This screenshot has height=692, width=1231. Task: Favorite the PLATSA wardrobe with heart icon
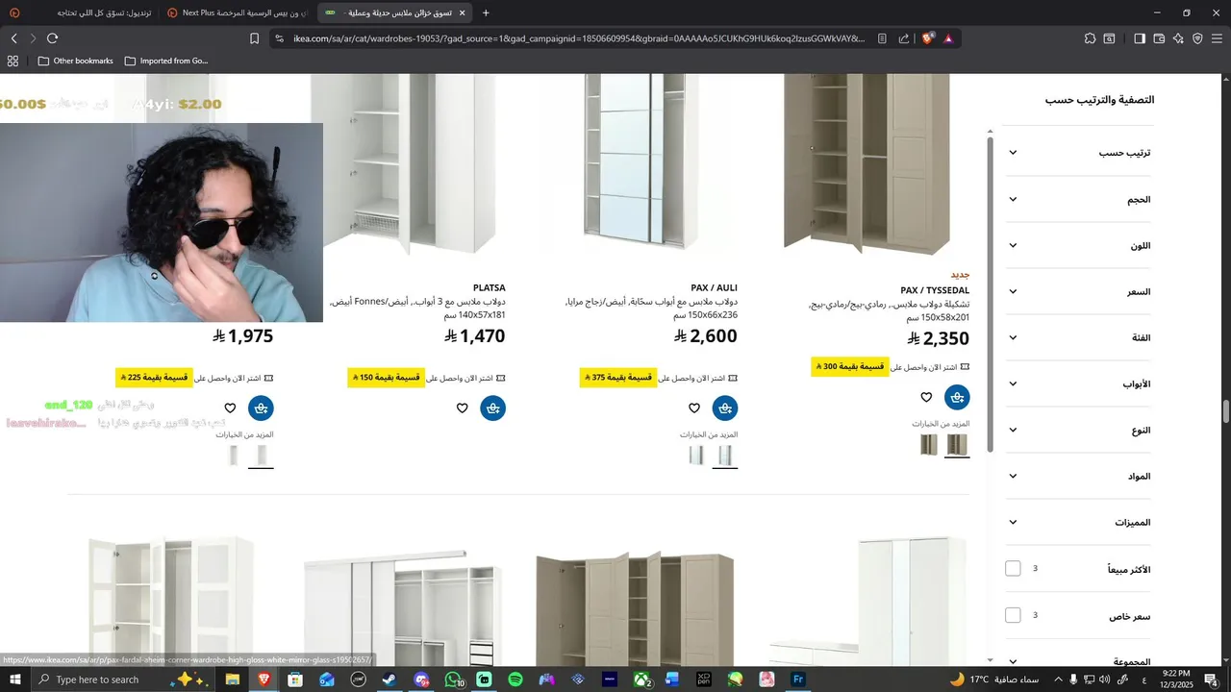click(x=463, y=408)
